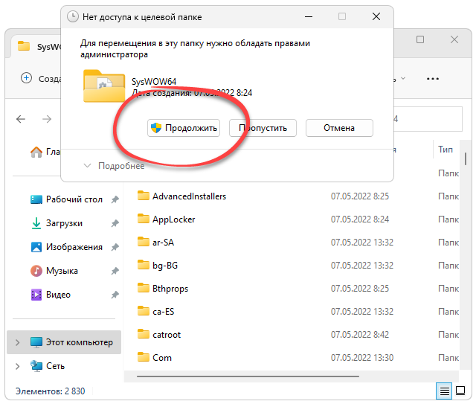The image size is (476, 404).
Task: Open Видео in the sidebar
Action: coord(51,295)
